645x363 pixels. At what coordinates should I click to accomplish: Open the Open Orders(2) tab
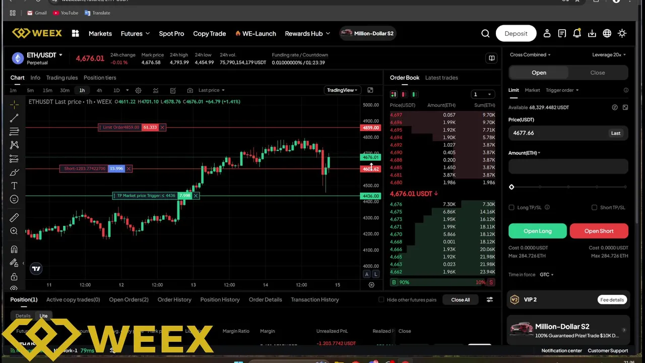tap(128, 299)
